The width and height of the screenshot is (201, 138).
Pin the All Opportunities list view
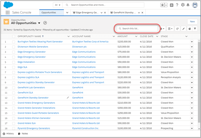[45, 23]
